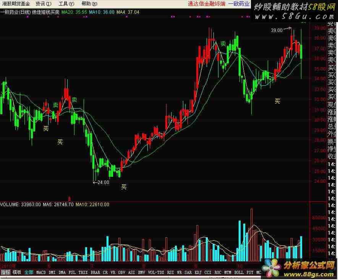
Task: Switch to the DMA indicator
Action: coord(62,272)
